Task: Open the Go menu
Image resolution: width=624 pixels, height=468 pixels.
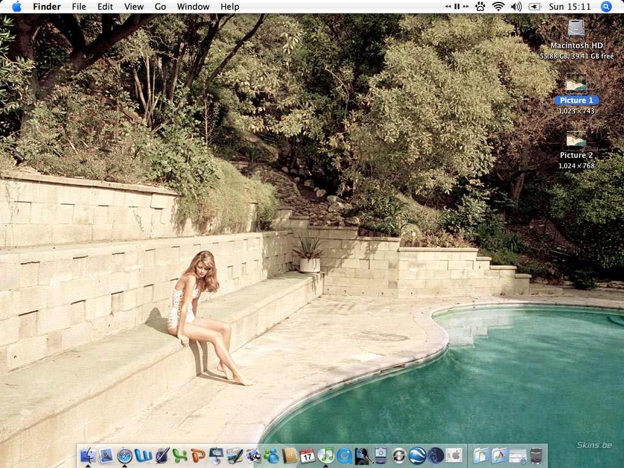Action: (160, 6)
